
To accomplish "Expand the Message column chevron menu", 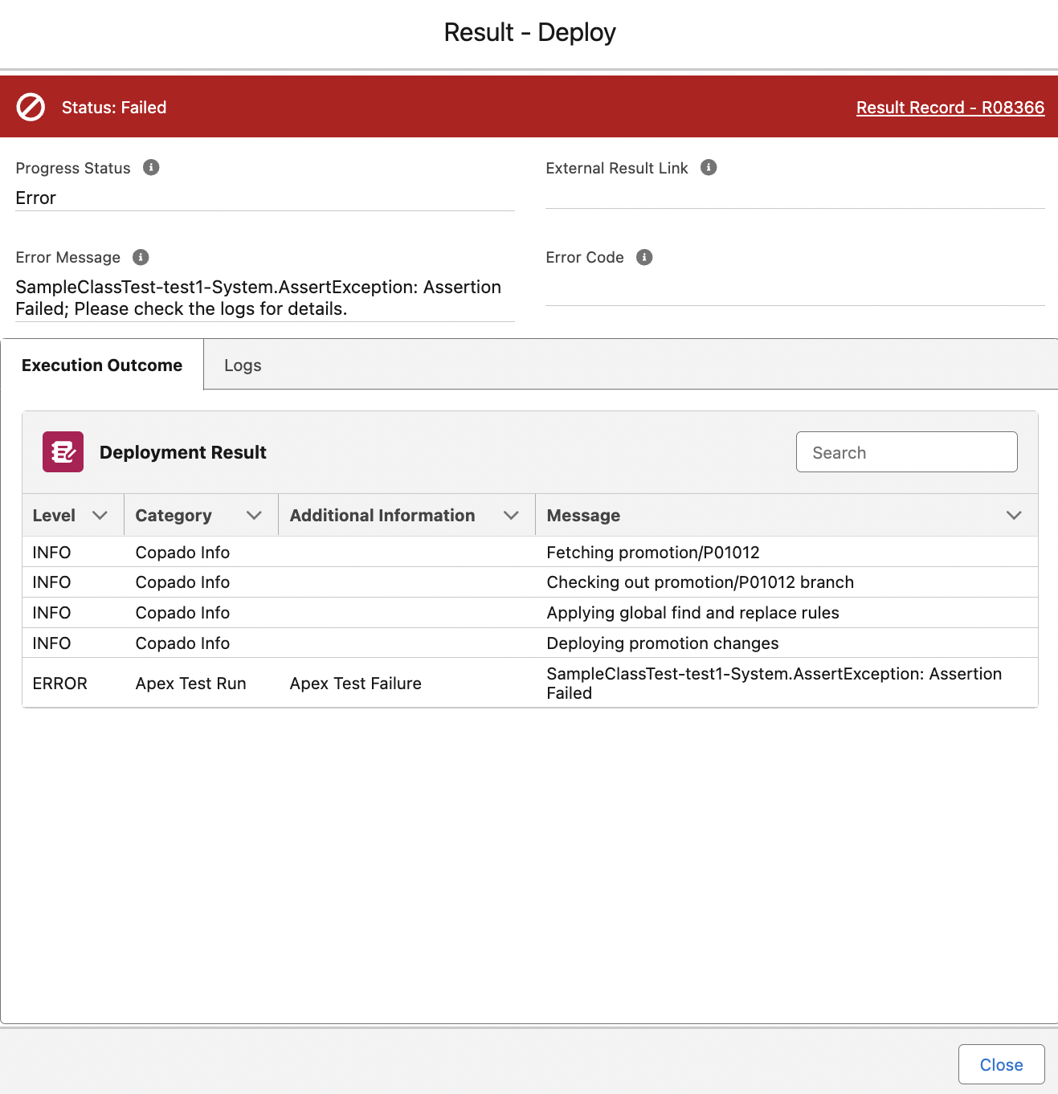I will tap(1014, 516).
